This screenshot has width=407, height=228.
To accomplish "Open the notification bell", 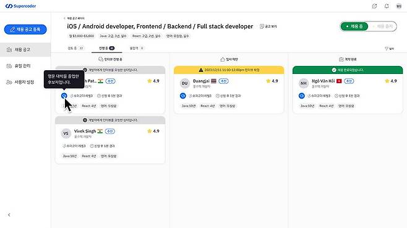I will coord(387,6).
